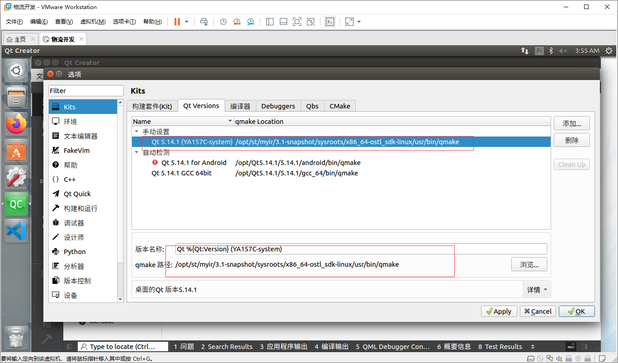This screenshot has width=618, height=363.
Task: Open VMware console view
Action: click(330, 22)
